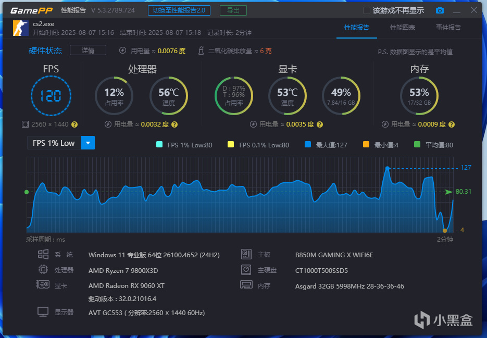Click the GPU 53℃ temperature gauge
This screenshot has width=487, height=338.
point(288,96)
